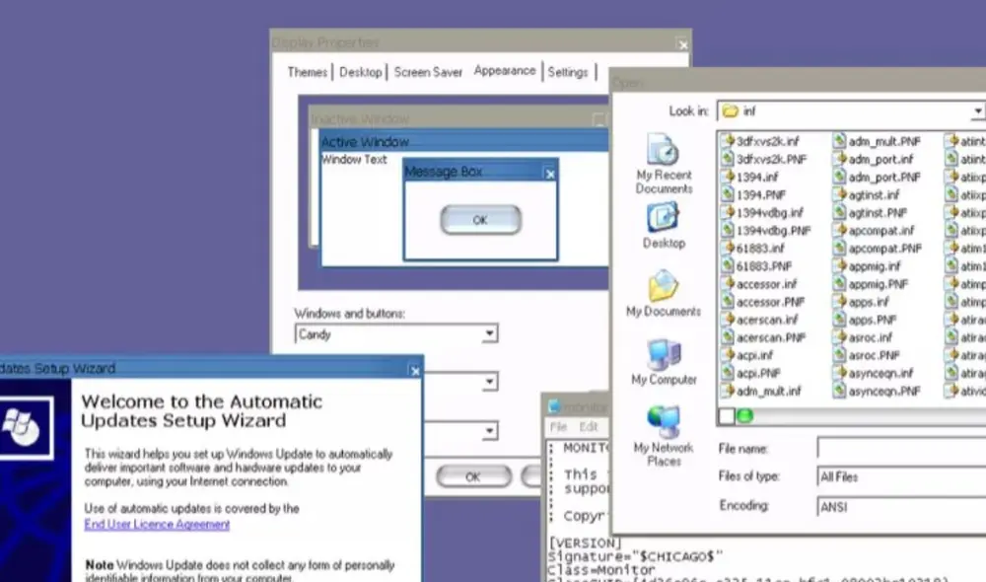Switch to the Screen Saver tab

coord(428,71)
